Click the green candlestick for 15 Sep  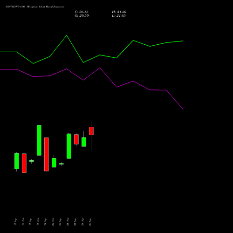[x=17, y=161]
